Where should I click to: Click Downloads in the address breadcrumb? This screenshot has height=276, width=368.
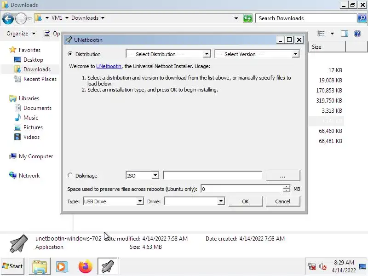point(85,18)
